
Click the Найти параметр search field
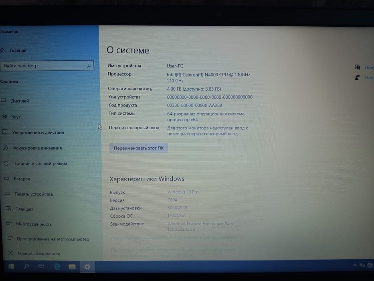point(47,66)
